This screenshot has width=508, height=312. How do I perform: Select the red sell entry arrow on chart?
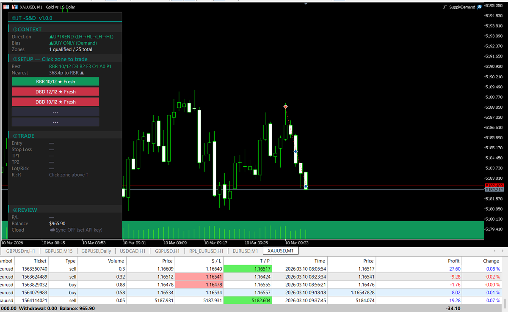pos(286,107)
